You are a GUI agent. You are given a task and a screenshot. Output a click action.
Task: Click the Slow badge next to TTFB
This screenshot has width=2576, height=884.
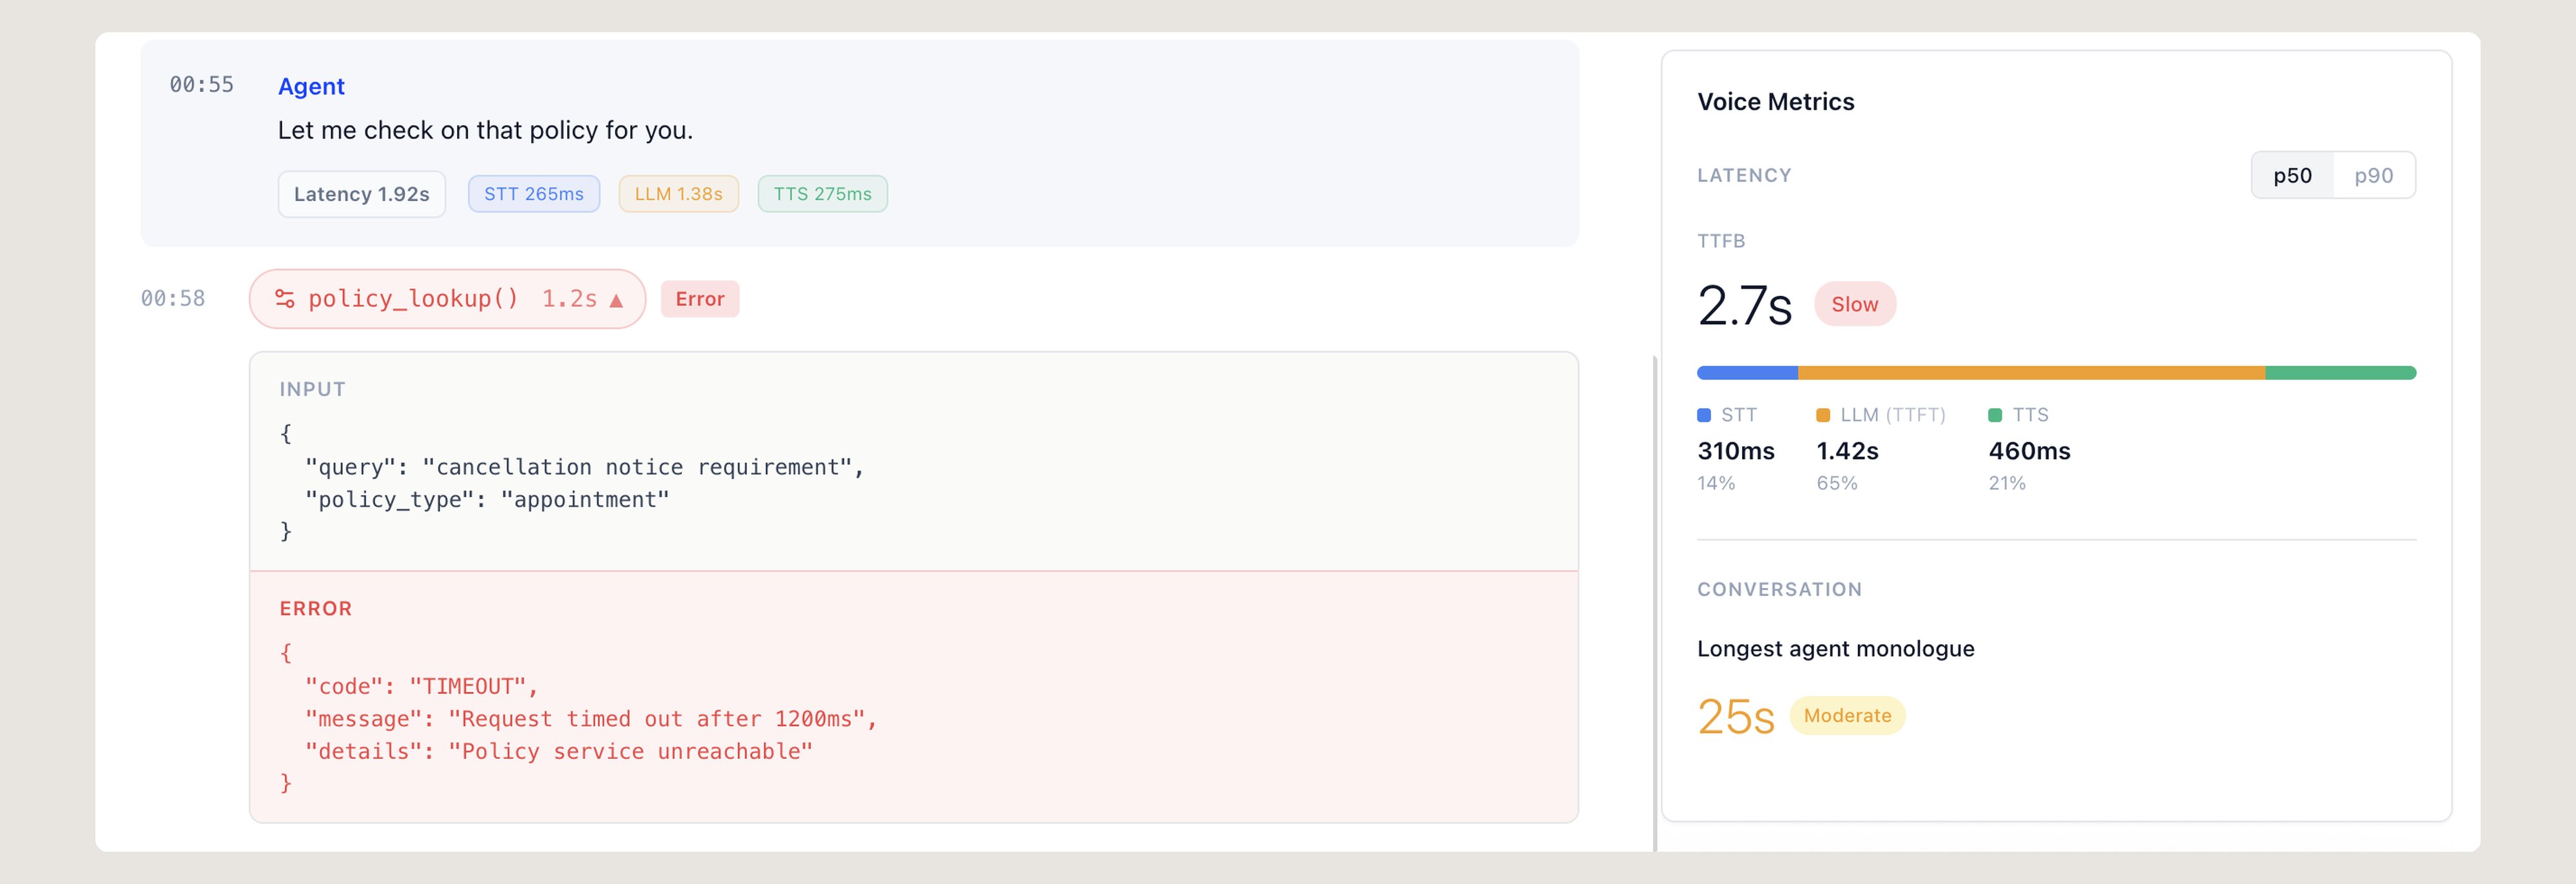[x=1855, y=304]
